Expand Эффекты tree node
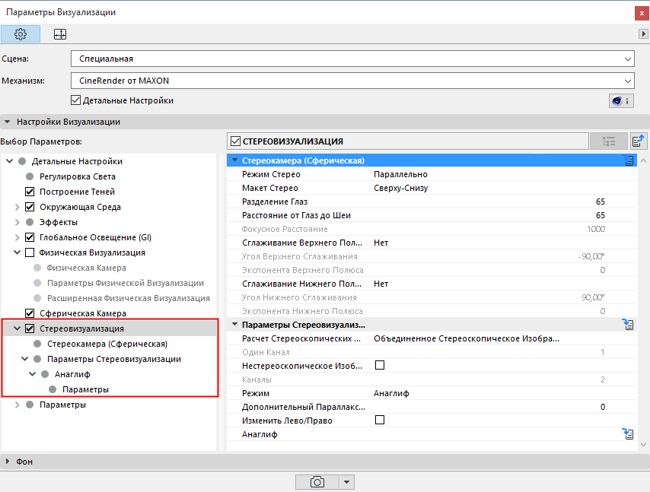This screenshot has height=492, width=650. tap(17, 222)
